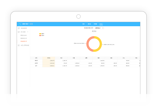157x106 pixels.
Task: Click the 住宿 column header
Action: (111, 58)
